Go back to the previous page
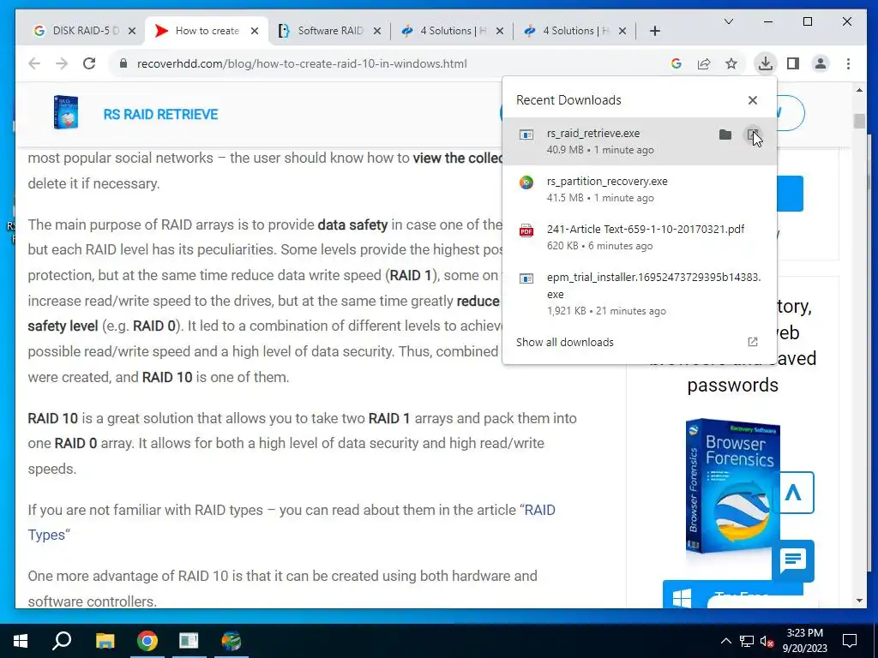This screenshot has height=658, width=878. [x=34, y=63]
